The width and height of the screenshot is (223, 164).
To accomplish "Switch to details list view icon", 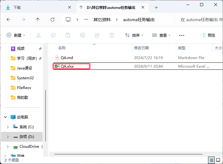I will 211,160.
